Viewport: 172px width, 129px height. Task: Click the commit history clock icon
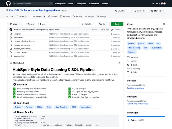tap(112, 30)
